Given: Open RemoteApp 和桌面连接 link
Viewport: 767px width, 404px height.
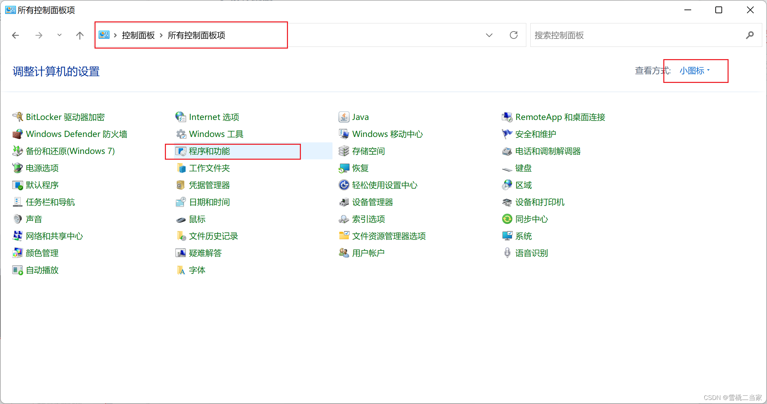Looking at the screenshot, I should [x=560, y=117].
